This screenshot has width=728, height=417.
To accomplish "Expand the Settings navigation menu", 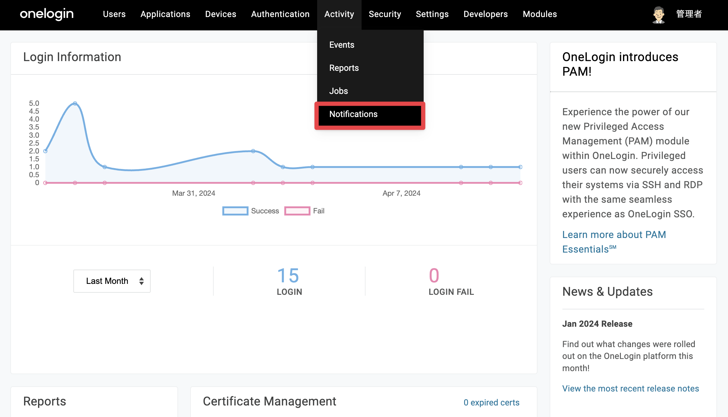I will pos(432,14).
